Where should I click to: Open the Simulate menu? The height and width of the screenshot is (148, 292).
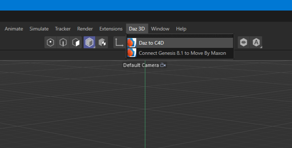(x=39, y=29)
